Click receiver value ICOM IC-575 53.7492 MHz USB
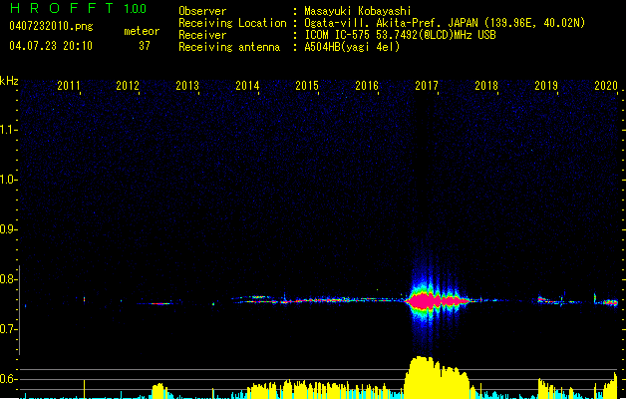Viewport: 627px width, 399px height. (401, 35)
